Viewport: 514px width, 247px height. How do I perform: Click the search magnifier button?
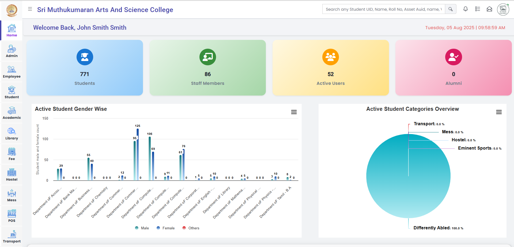point(451,9)
